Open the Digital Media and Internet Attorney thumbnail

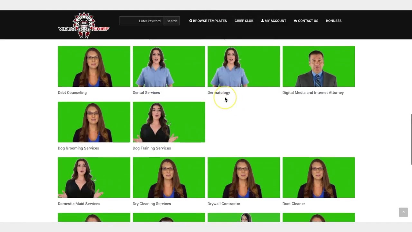[x=319, y=66]
